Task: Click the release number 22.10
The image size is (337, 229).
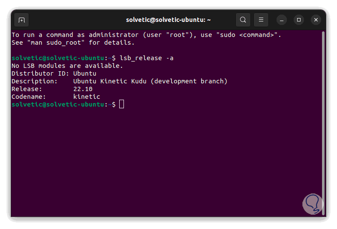Action: (83, 89)
